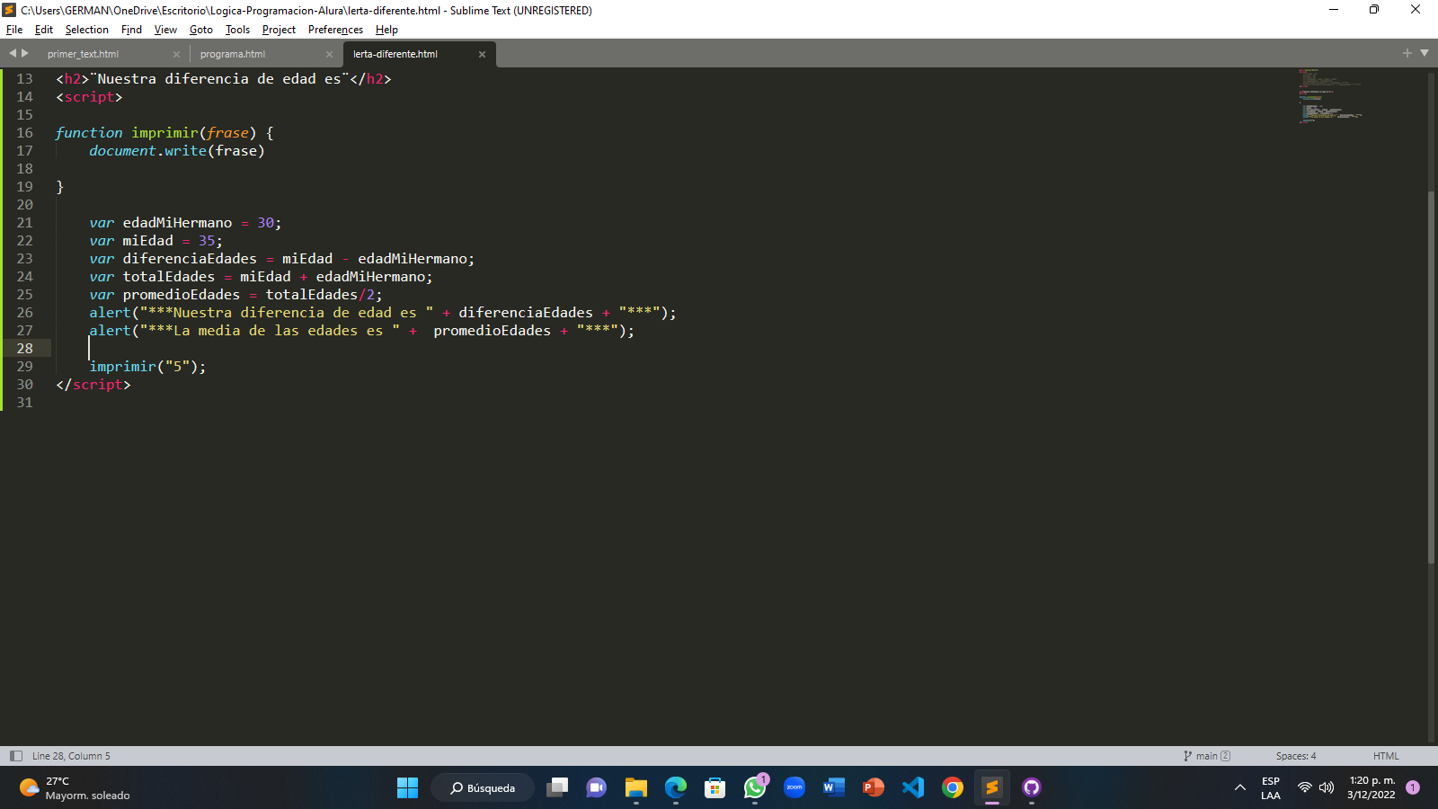Close the lerta-diferente.html tab
Viewport: 1438px width, 809px height.
click(482, 54)
